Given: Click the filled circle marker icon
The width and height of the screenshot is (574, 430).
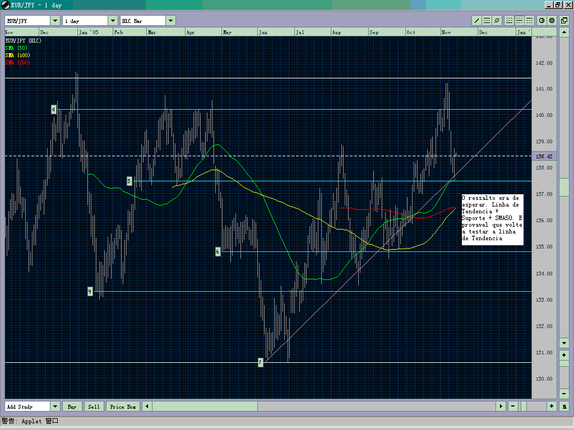Looking at the screenshot, I should point(552,20).
